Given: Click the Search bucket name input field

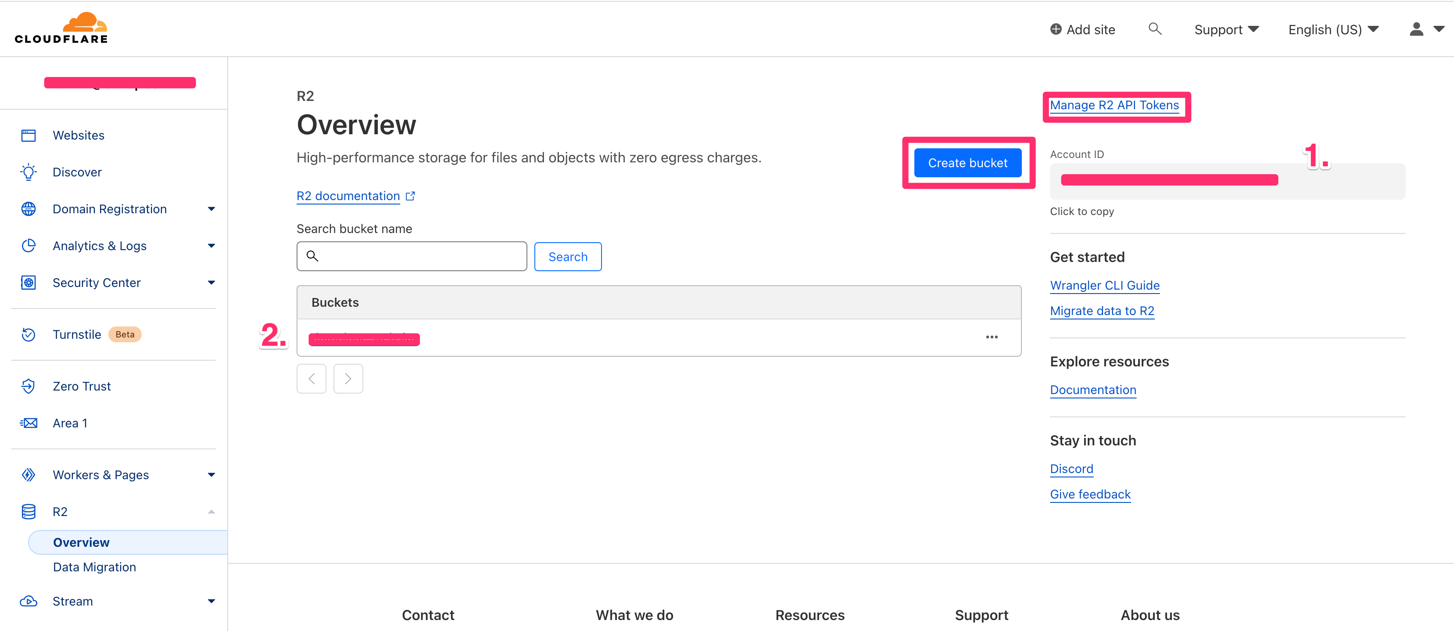Looking at the screenshot, I should tap(412, 256).
